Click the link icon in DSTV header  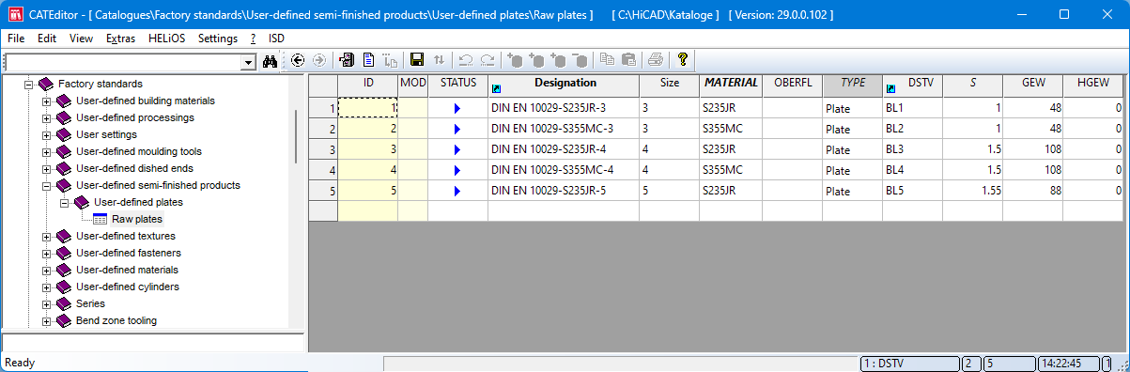click(x=891, y=89)
